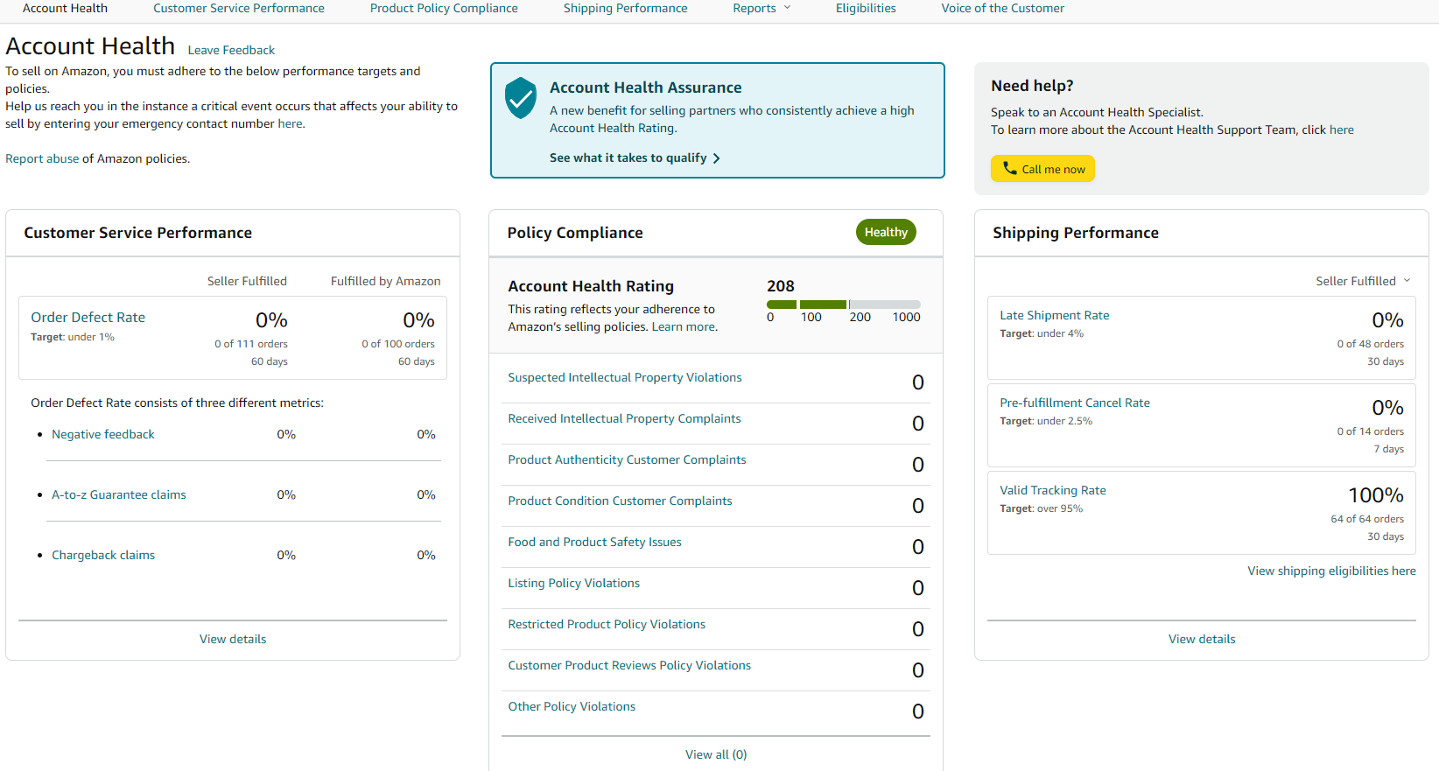This screenshot has height=771, width=1439.
Task: Click chevron arrow next to See what it takes to qualify
Action: pos(716,158)
